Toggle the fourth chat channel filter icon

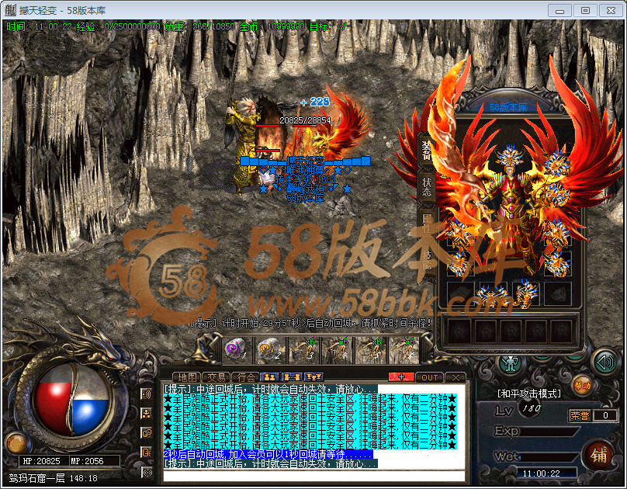(x=147, y=453)
